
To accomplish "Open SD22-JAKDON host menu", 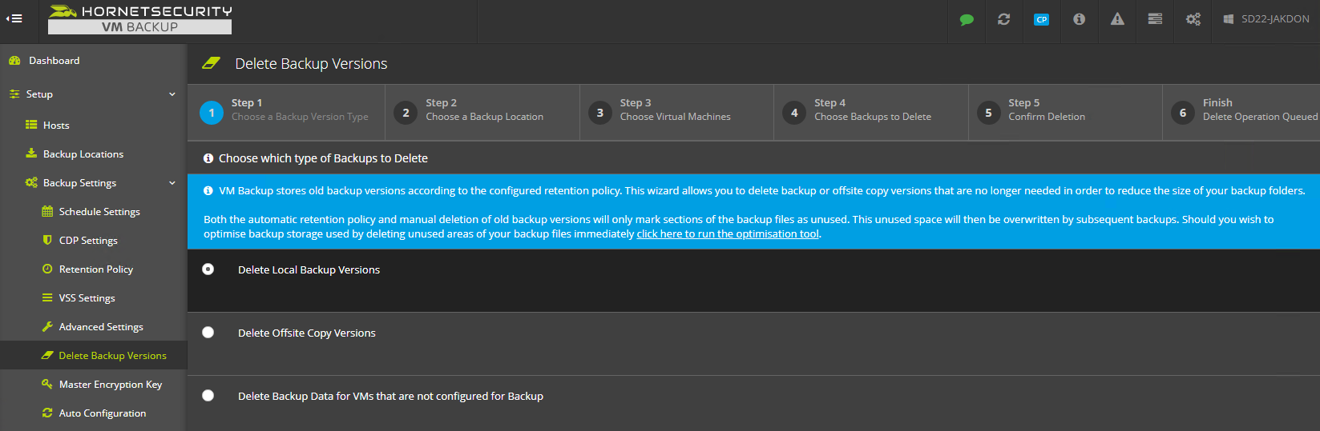I will 1266,19.
